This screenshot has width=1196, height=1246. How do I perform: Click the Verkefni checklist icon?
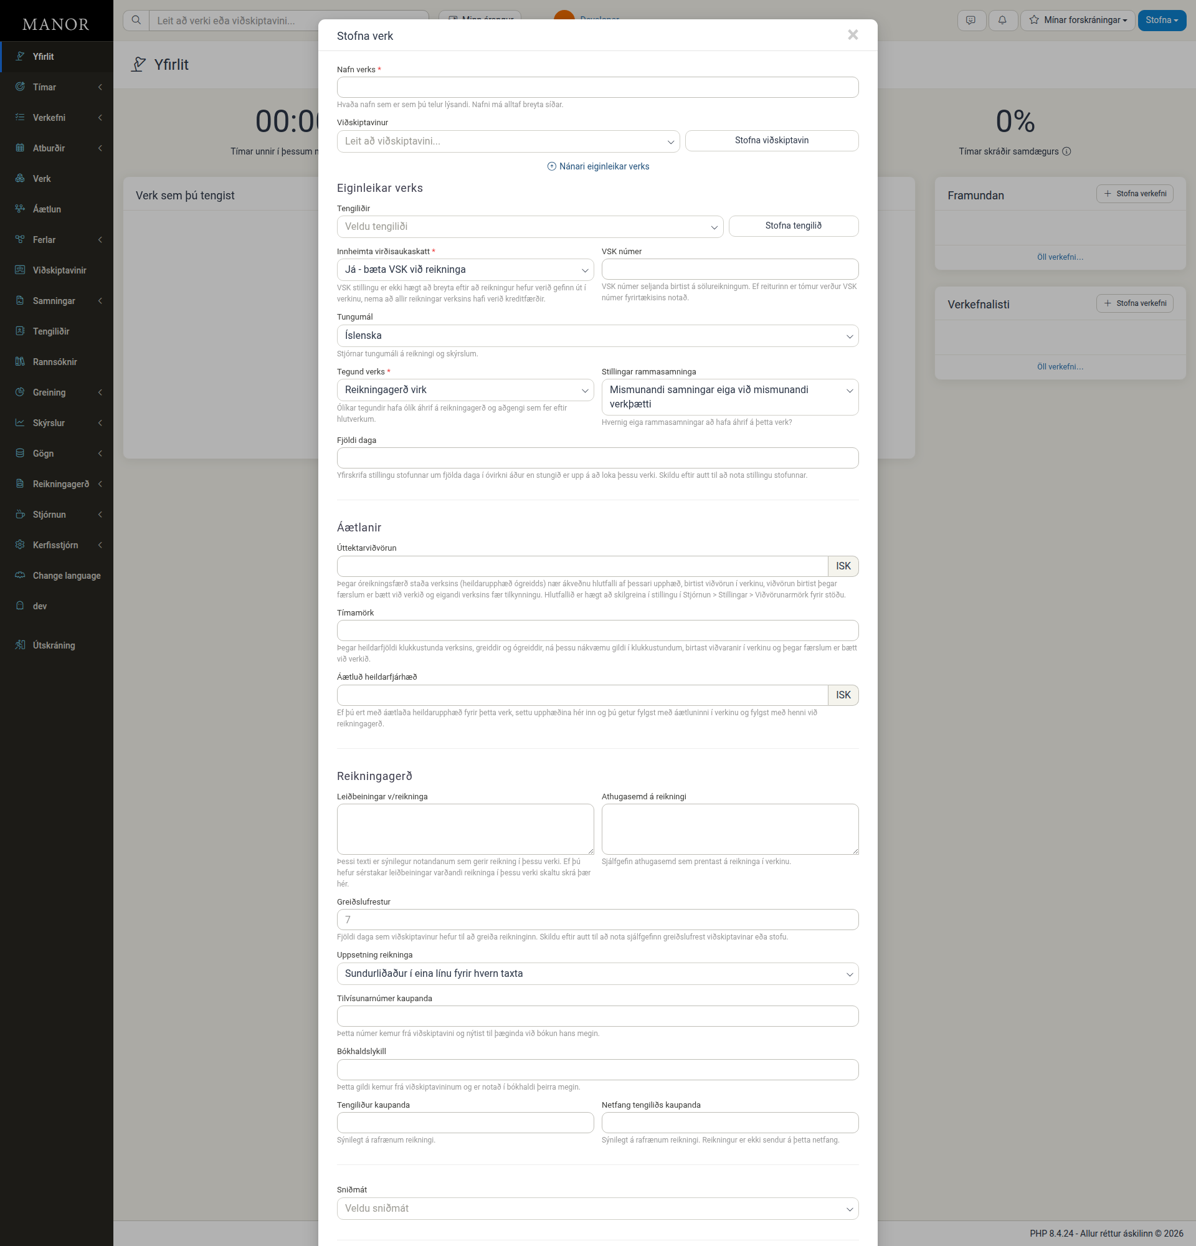[x=21, y=118]
